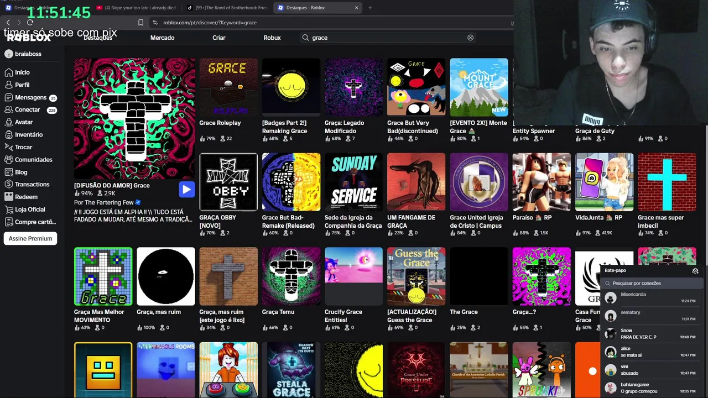
Task: Open the Trocar sidebar item
Action: (18, 147)
